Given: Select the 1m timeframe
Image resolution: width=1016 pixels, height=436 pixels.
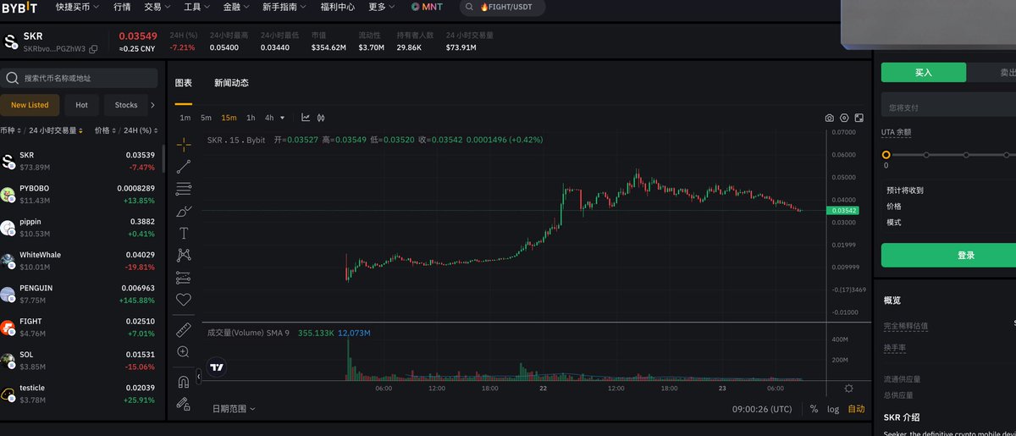Looking at the screenshot, I should 185,118.
